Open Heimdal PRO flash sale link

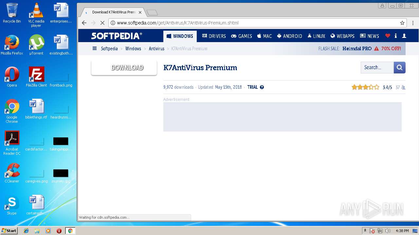[x=357, y=49]
